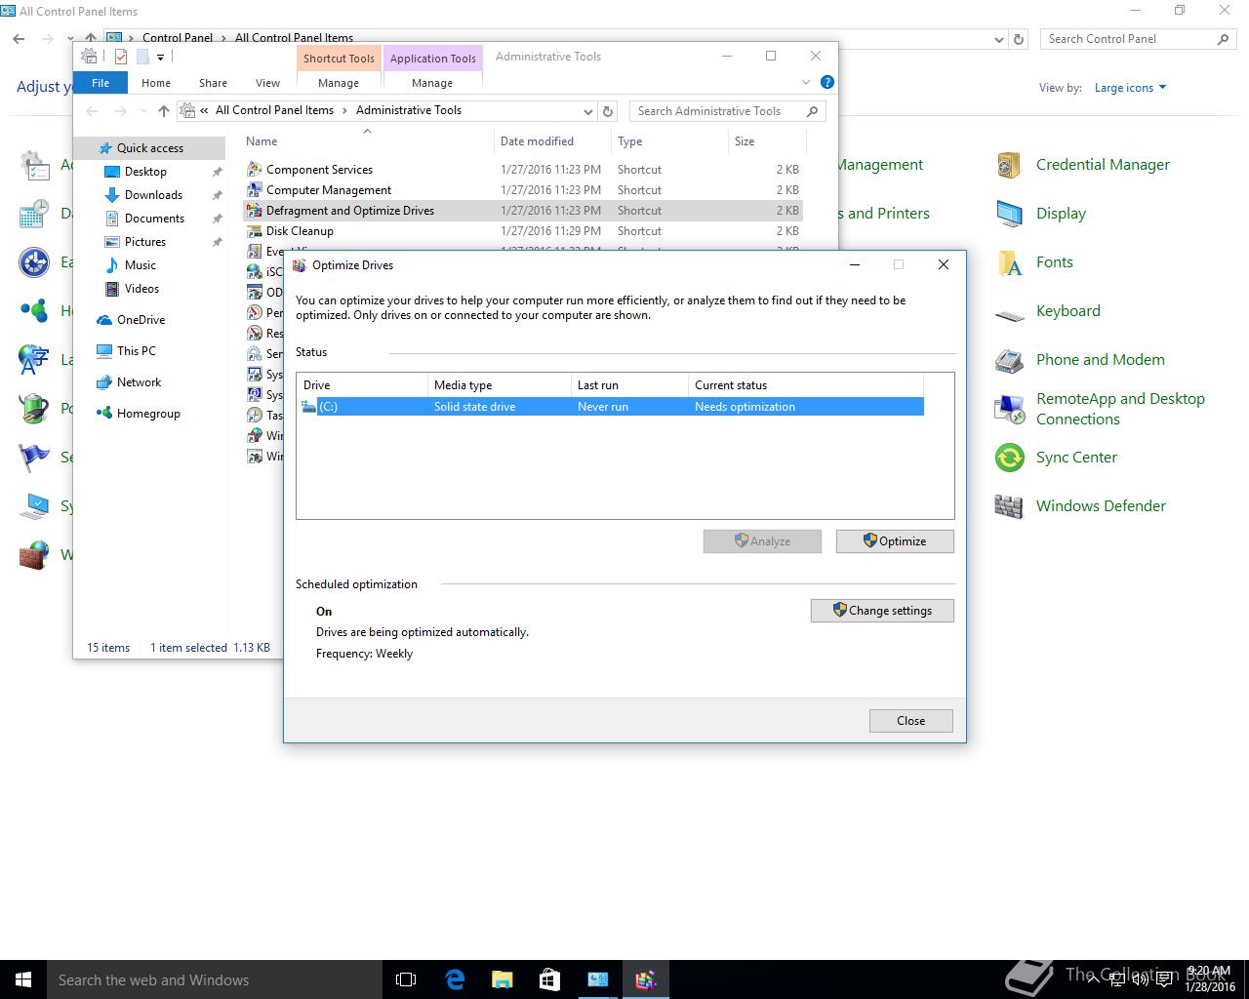Open Fonts icon in Control Panel
Image resolution: width=1249 pixels, height=999 pixels.
tap(1009, 262)
